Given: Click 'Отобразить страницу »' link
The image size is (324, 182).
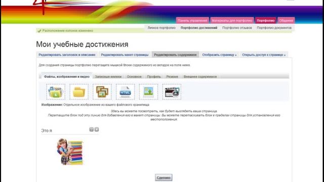Looking at the screenshot, I should coord(219,55).
